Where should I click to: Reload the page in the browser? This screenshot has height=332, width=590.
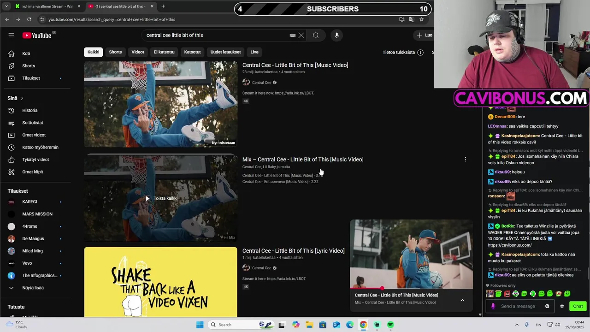[29, 19]
